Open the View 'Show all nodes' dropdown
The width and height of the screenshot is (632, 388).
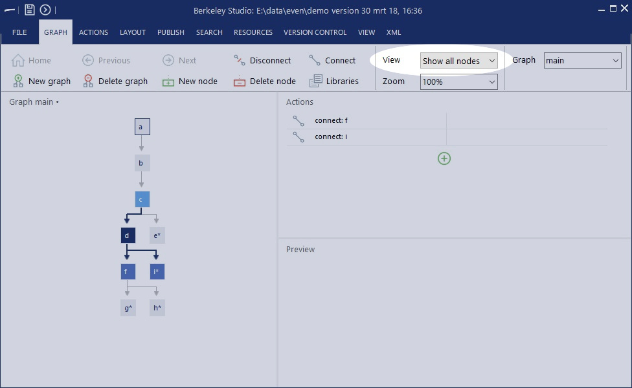(x=458, y=61)
